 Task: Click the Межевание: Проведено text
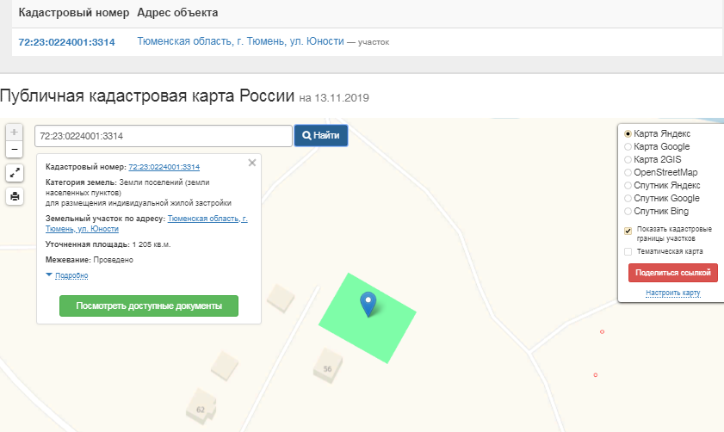[x=90, y=260]
